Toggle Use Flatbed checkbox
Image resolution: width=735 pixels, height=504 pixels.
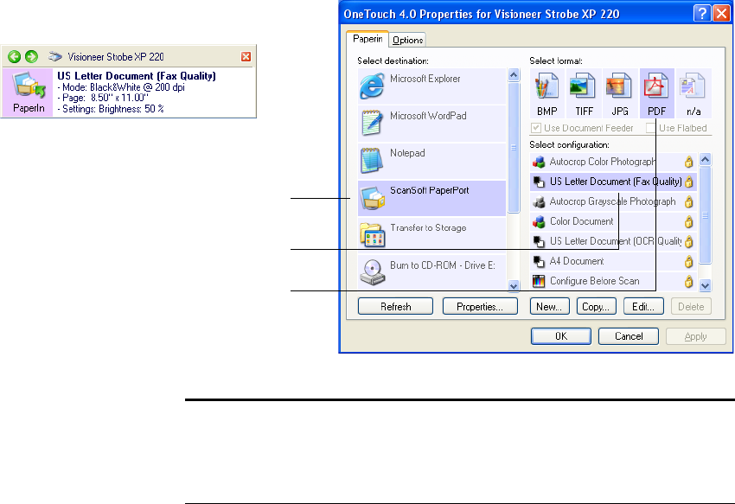click(650, 128)
